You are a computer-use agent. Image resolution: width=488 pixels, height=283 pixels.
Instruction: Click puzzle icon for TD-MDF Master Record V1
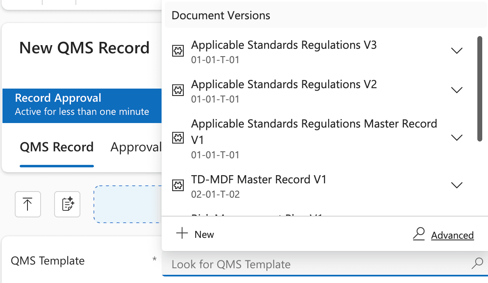coord(178,185)
